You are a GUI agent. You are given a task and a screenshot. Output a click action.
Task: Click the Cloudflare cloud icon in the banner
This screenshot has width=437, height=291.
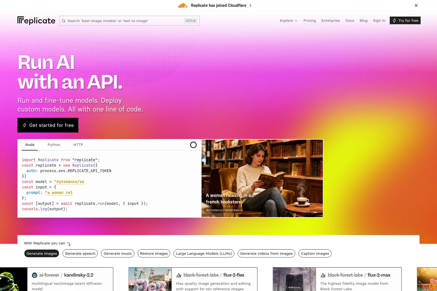click(182, 5)
